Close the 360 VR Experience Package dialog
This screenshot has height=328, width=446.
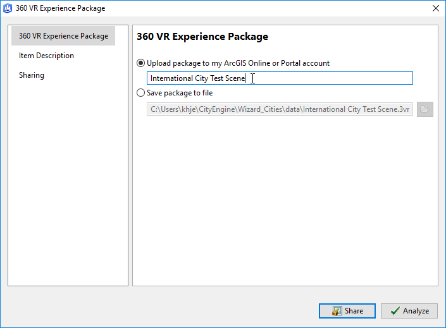point(435,8)
